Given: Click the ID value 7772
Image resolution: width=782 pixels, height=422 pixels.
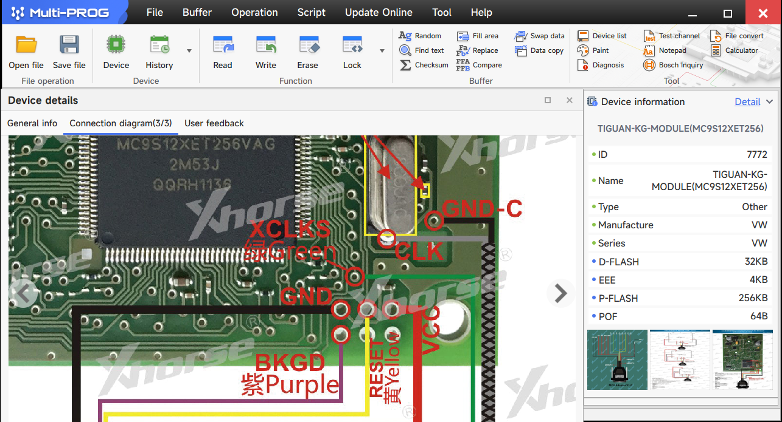Looking at the screenshot, I should [757, 155].
